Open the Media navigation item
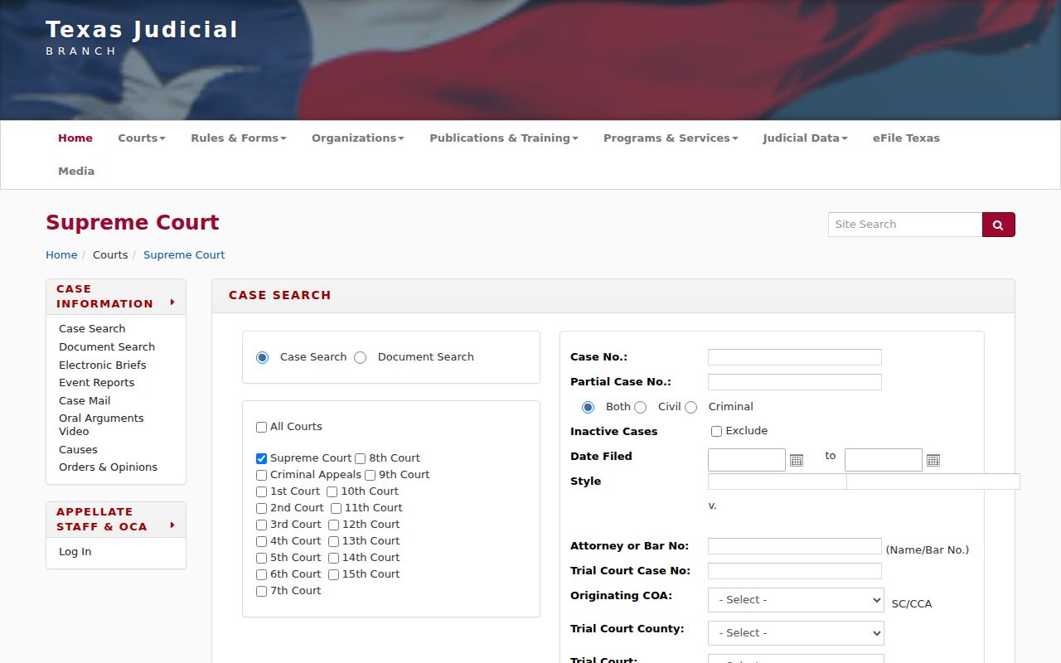Image resolution: width=1061 pixels, height=663 pixels. point(76,172)
